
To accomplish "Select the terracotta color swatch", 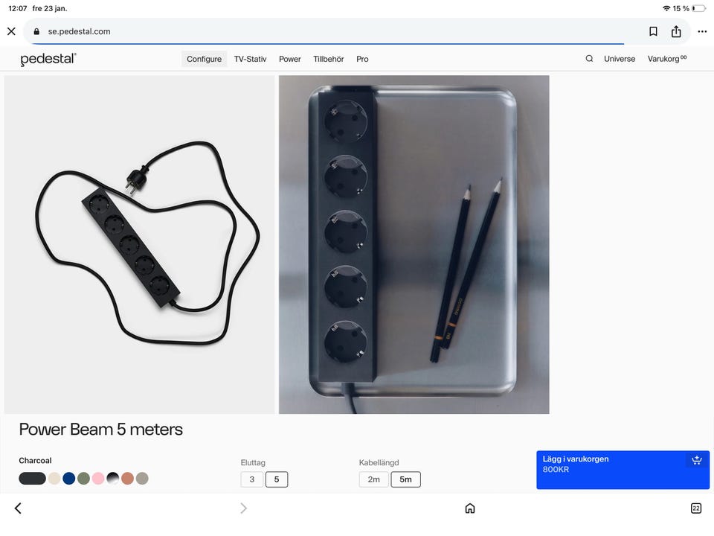I will [x=127, y=478].
